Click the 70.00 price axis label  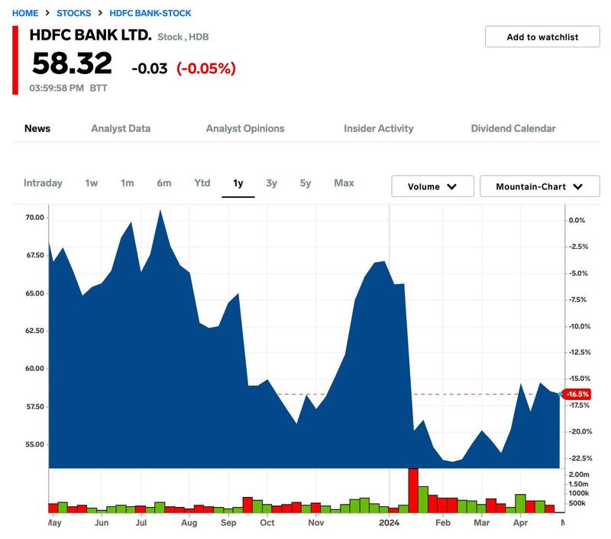34,218
